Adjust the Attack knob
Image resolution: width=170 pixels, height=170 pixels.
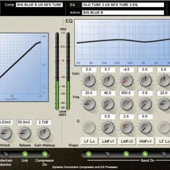(x=6, y=133)
